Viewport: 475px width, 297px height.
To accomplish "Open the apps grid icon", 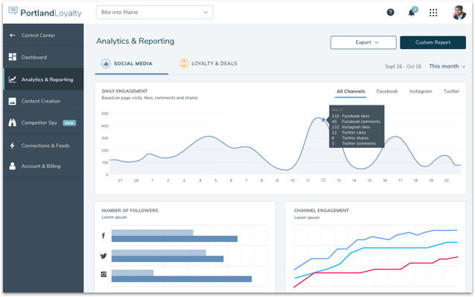I will pyautogui.click(x=433, y=13).
